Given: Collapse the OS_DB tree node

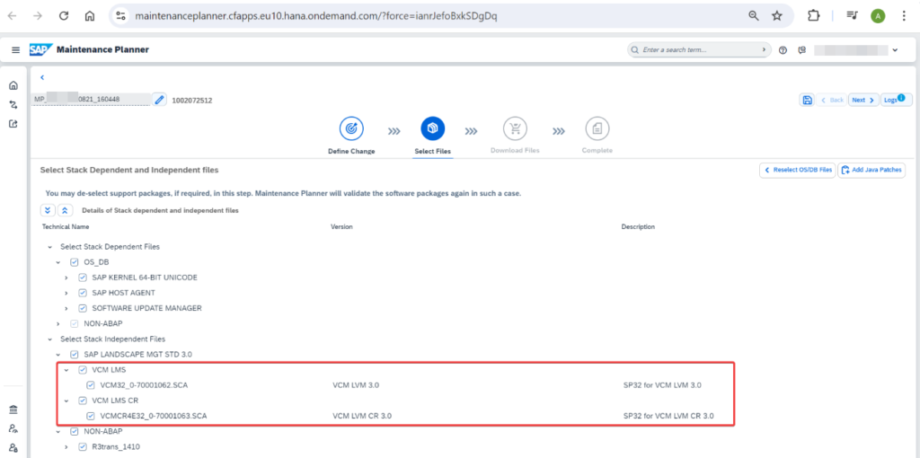Looking at the screenshot, I should pyautogui.click(x=58, y=262).
